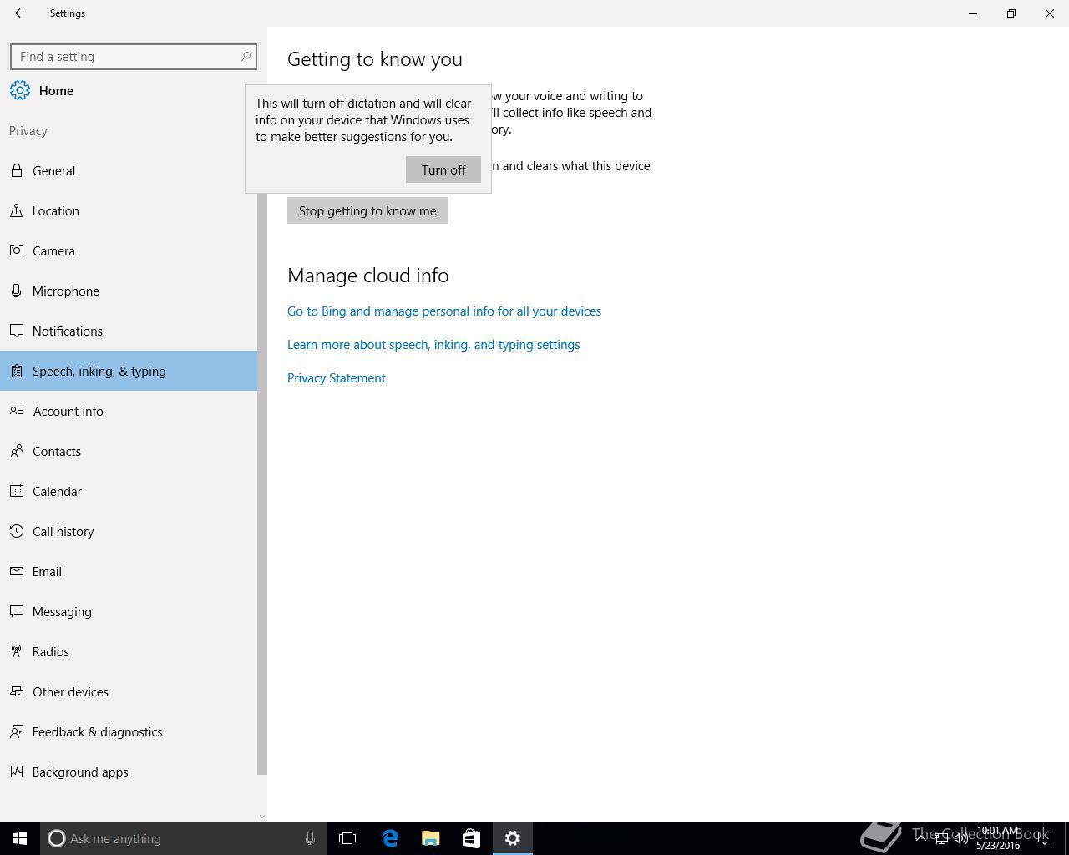The image size is (1069, 855).
Task: Click the Call history clock icon
Action: tap(17, 531)
